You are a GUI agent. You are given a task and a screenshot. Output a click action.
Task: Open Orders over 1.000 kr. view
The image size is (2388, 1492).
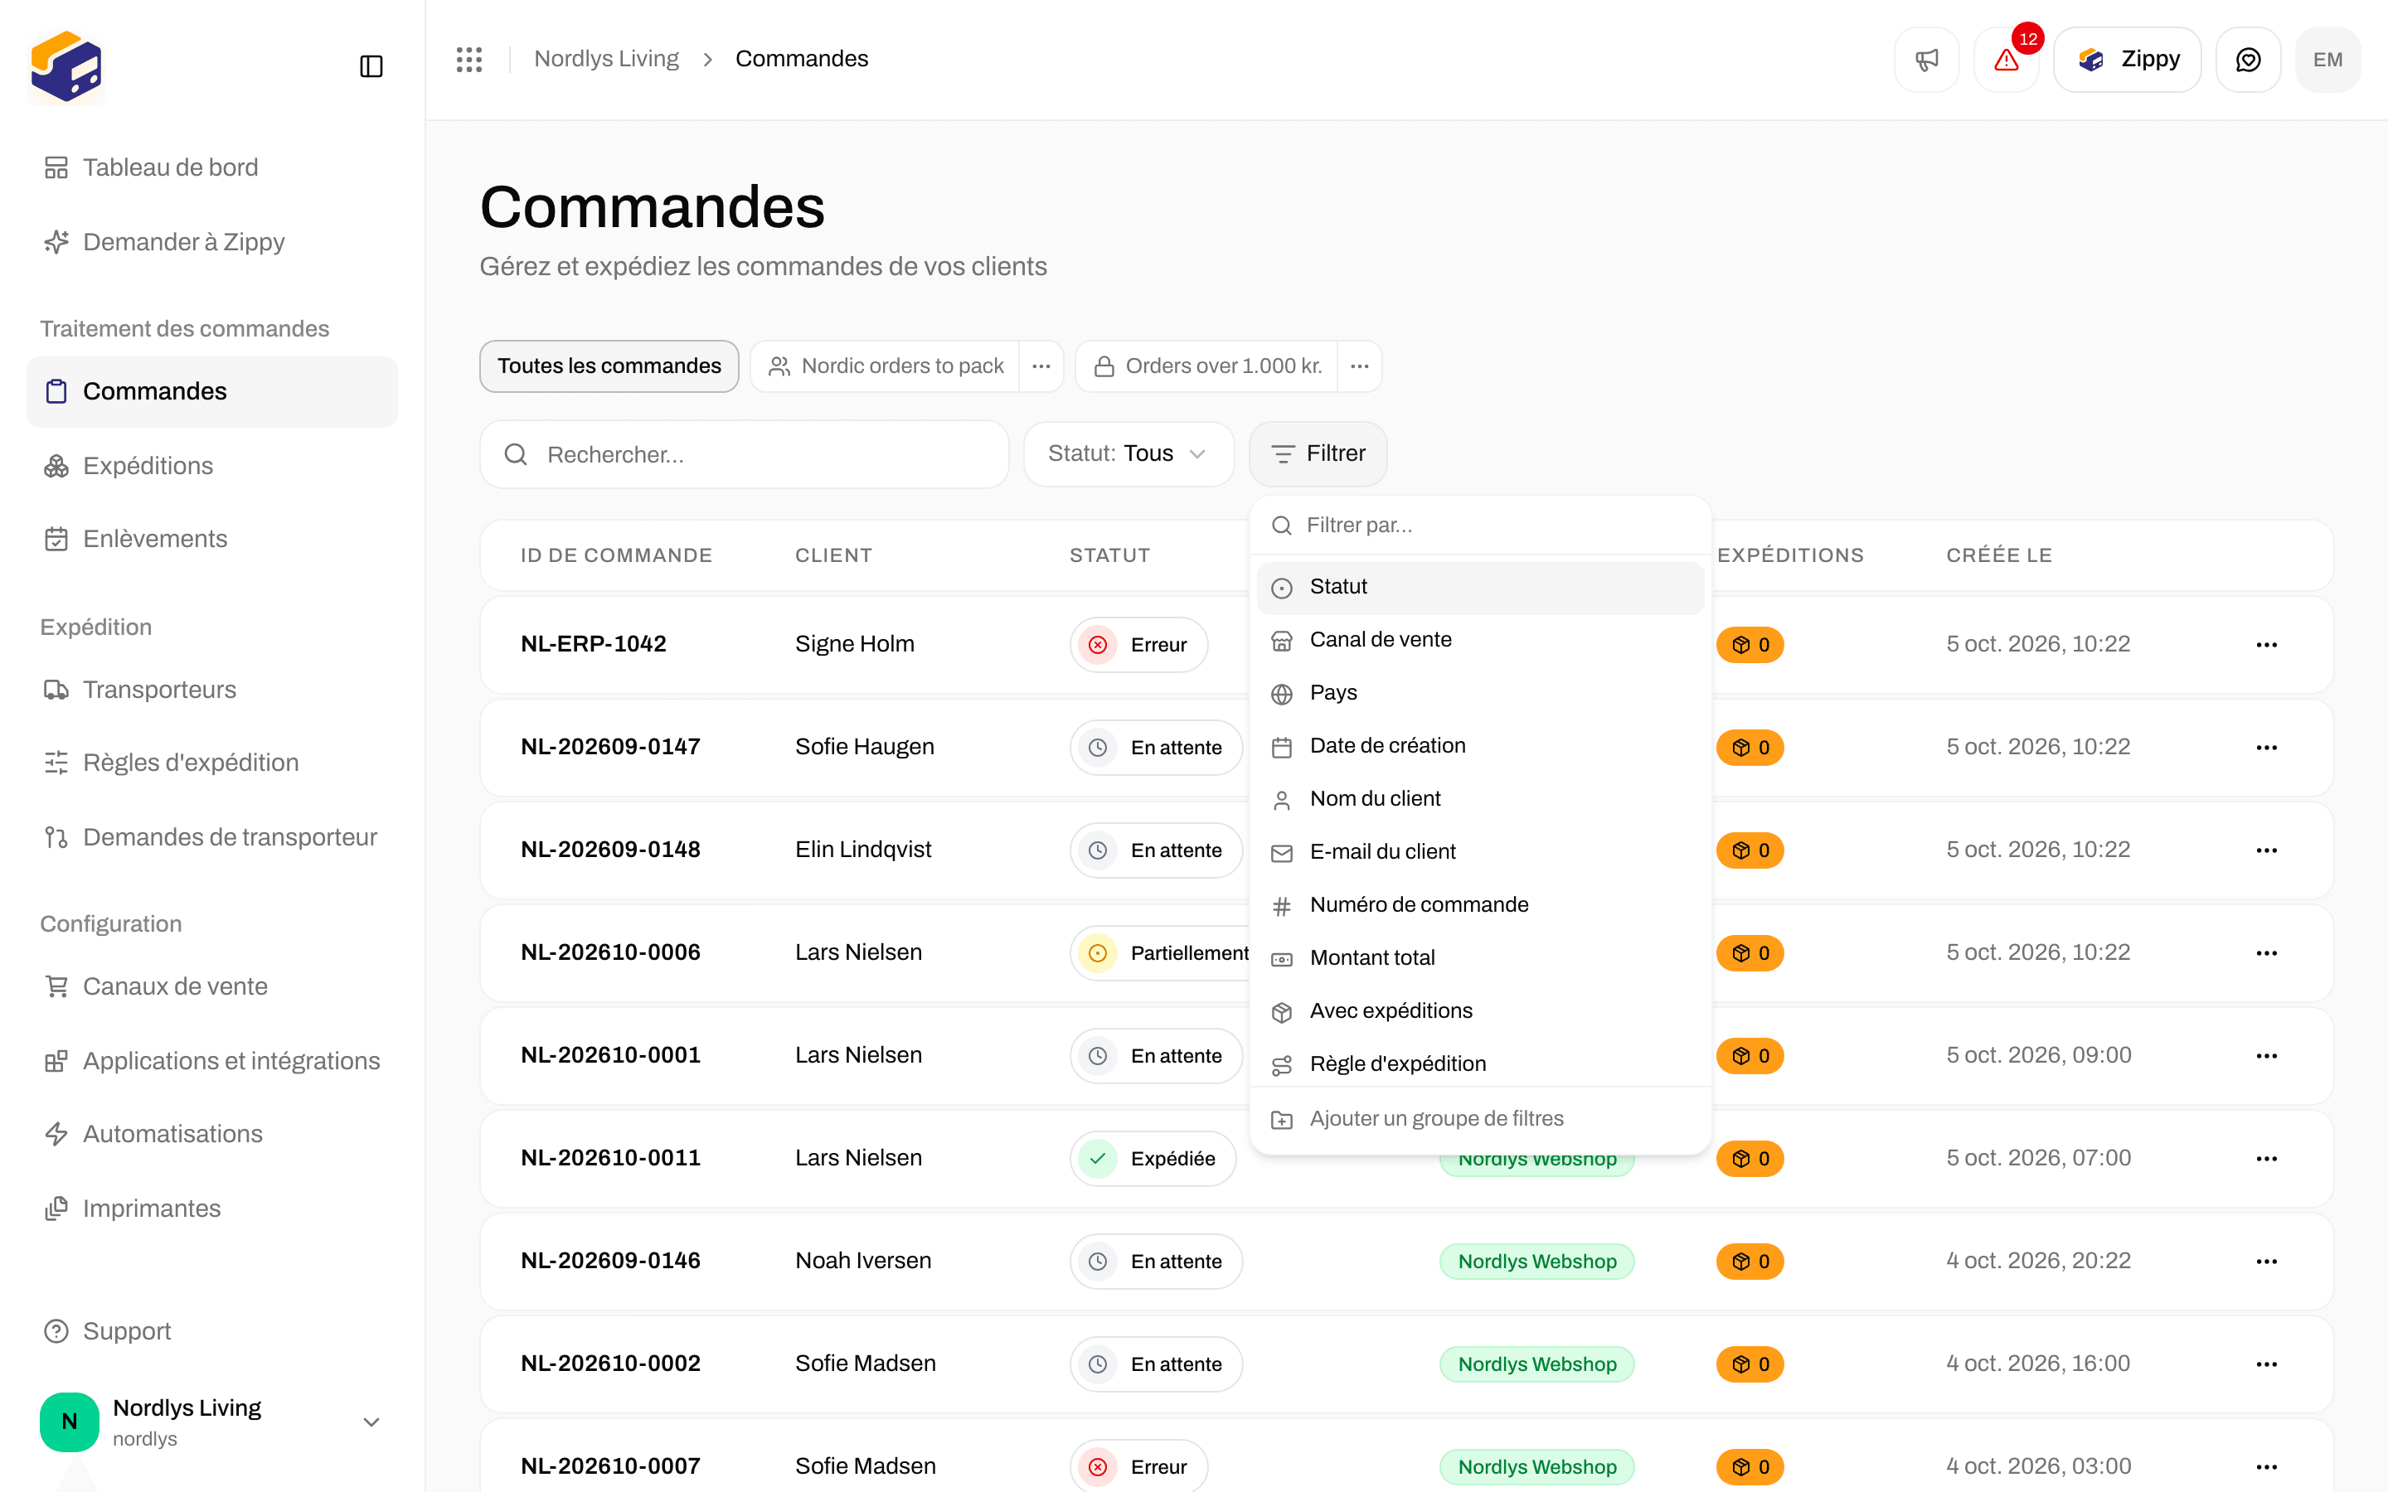point(1208,366)
